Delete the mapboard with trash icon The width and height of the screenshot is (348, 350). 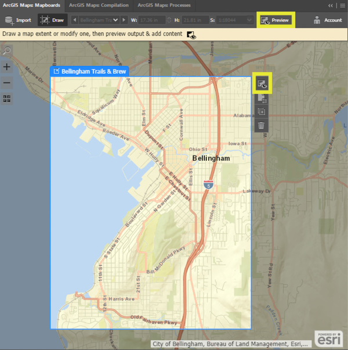pyautogui.click(x=262, y=125)
